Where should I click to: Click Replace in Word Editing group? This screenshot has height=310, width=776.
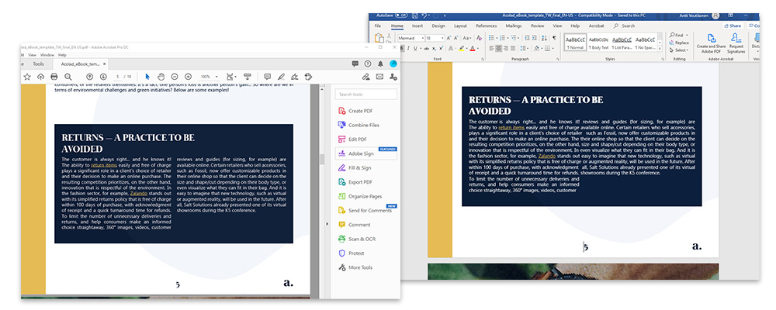coord(678,43)
